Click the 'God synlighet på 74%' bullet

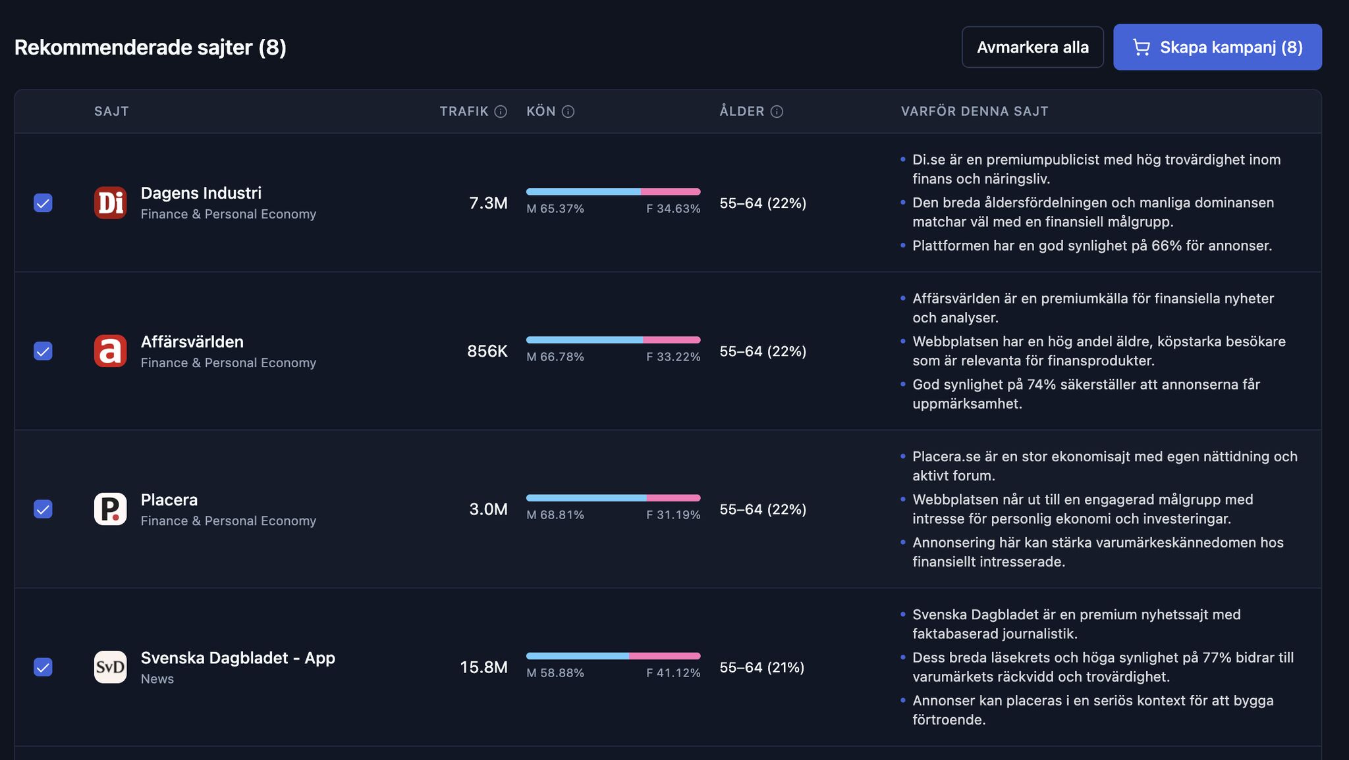click(x=1086, y=393)
